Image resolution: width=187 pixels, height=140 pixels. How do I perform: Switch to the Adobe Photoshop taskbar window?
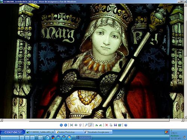tap(69, 132)
